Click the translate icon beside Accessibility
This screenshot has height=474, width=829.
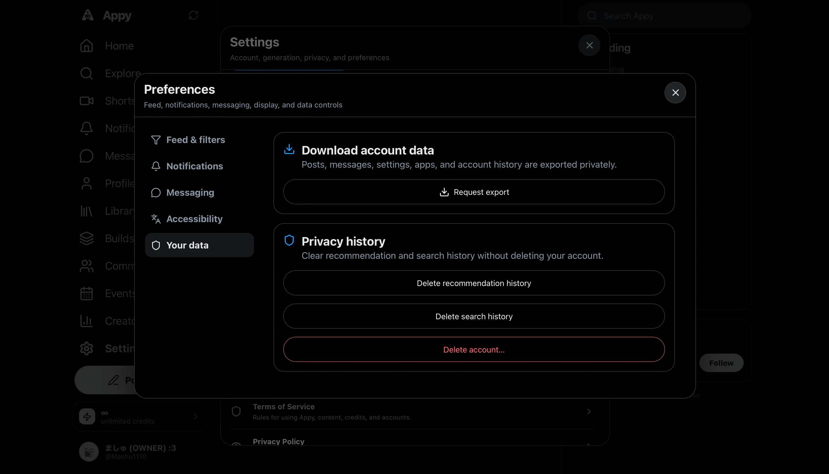click(156, 219)
